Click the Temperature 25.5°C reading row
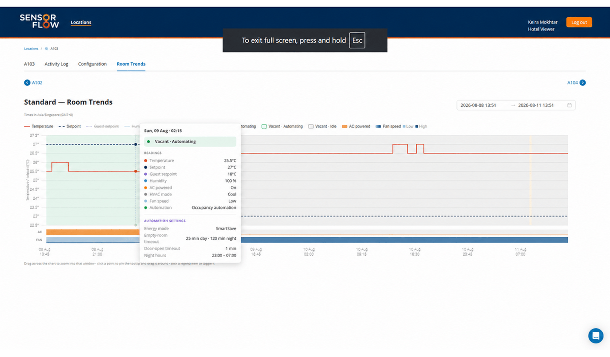The width and height of the screenshot is (610, 357). [190, 161]
